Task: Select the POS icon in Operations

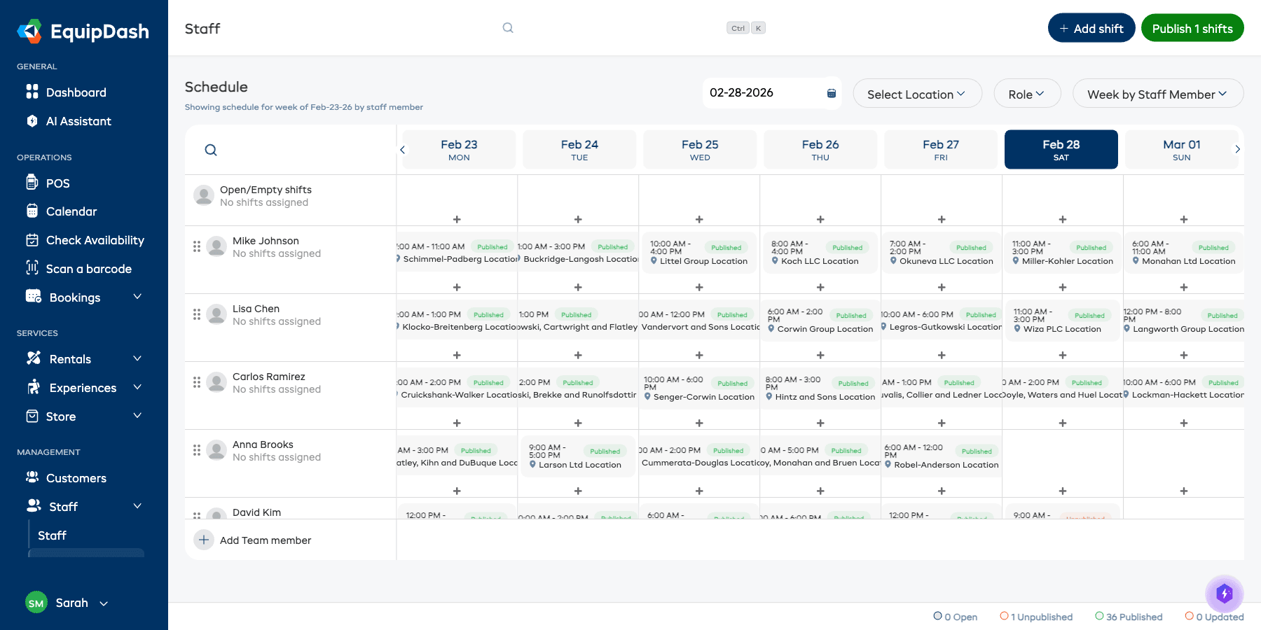Action: coord(32,183)
